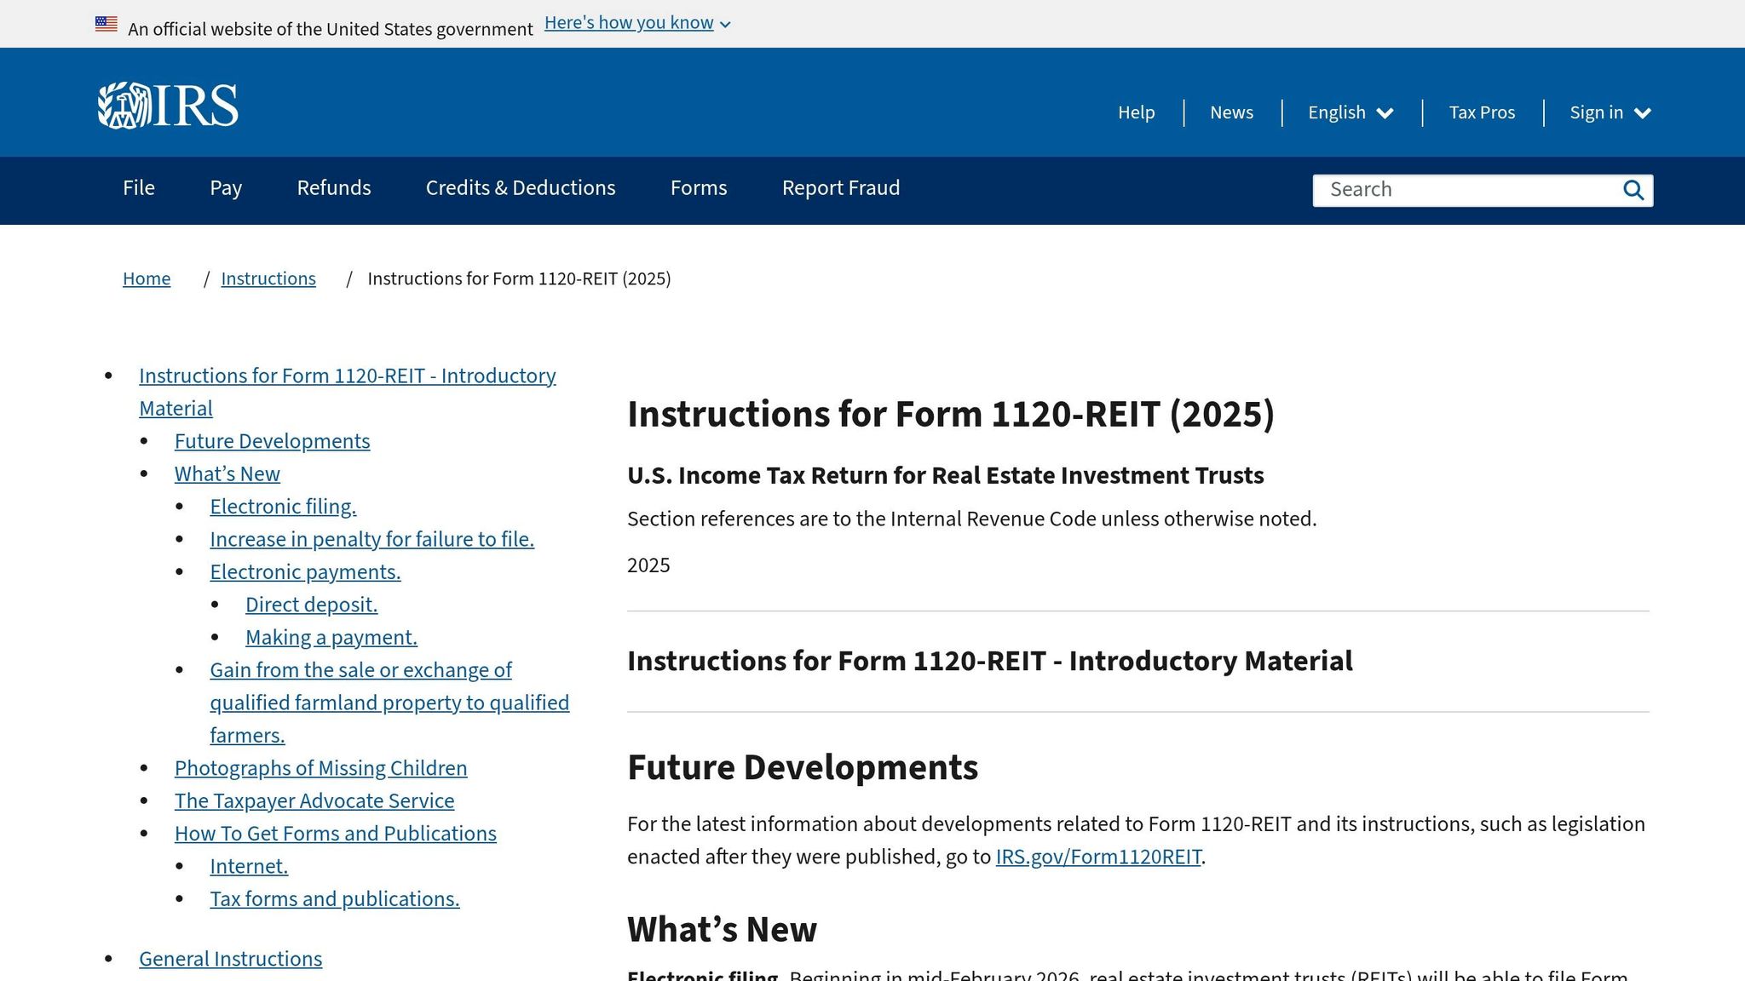Go to Home breadcrumb
The width and height of the screenshot is (1745, 981).
pyautogui.click(x=147, y=278)
